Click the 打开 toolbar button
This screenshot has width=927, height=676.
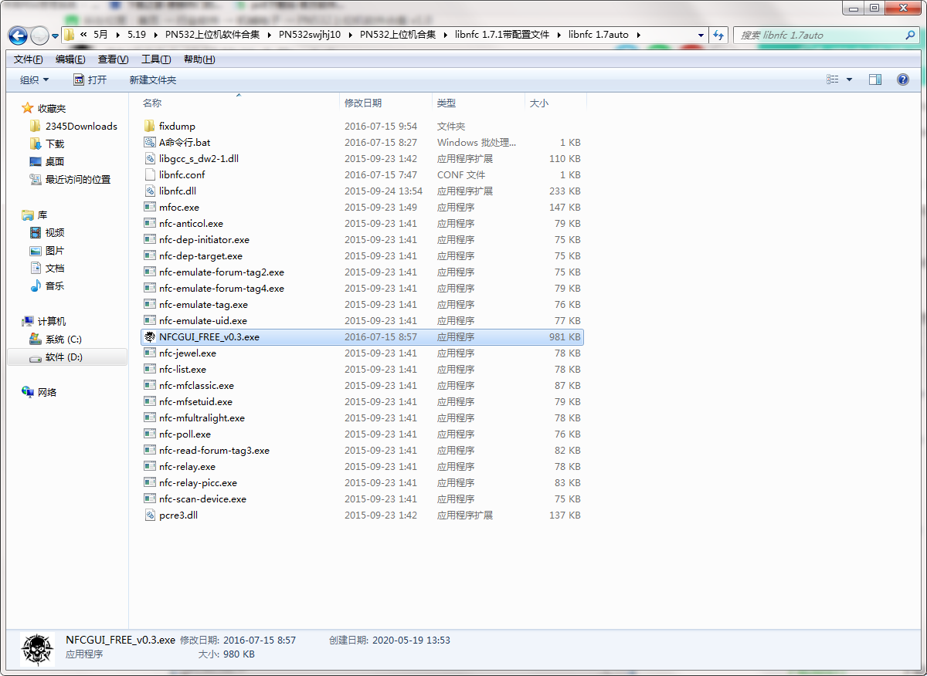pyautogui.click(x=90, y=79)
